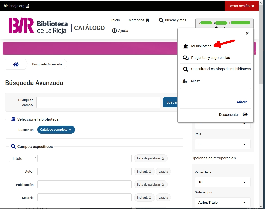Click the Añadir alias link
Viewport: 265px width, 209px height.
[x=242, y=102]
